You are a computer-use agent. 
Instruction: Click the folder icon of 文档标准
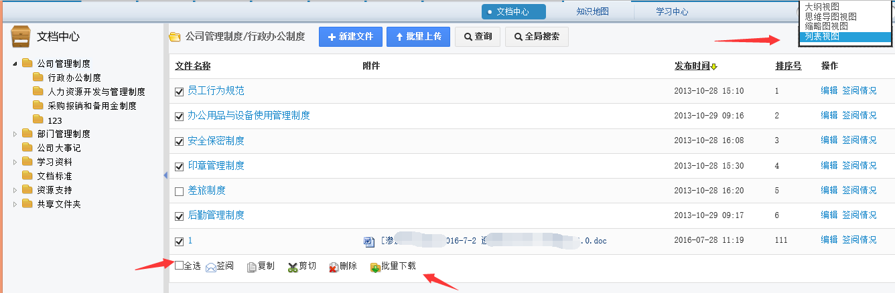pos(27,176)
